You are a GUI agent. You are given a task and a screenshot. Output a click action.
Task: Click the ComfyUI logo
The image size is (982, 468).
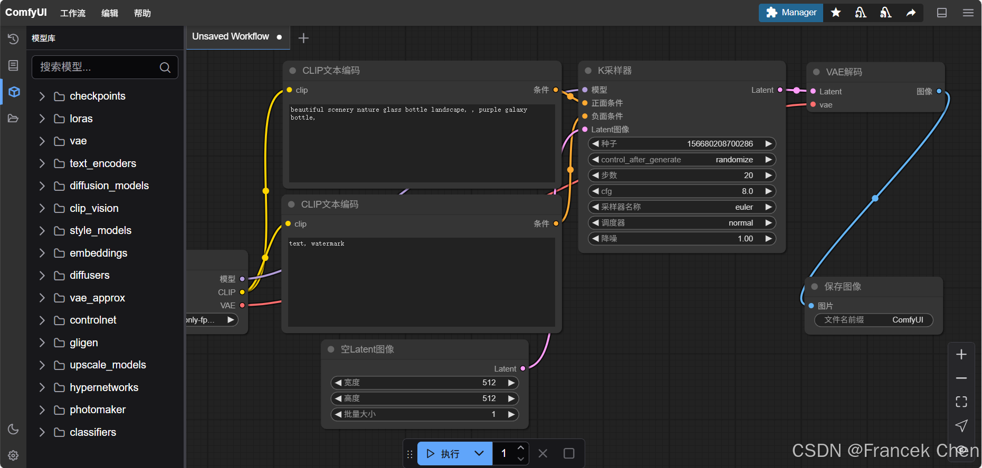click(26, 12)
